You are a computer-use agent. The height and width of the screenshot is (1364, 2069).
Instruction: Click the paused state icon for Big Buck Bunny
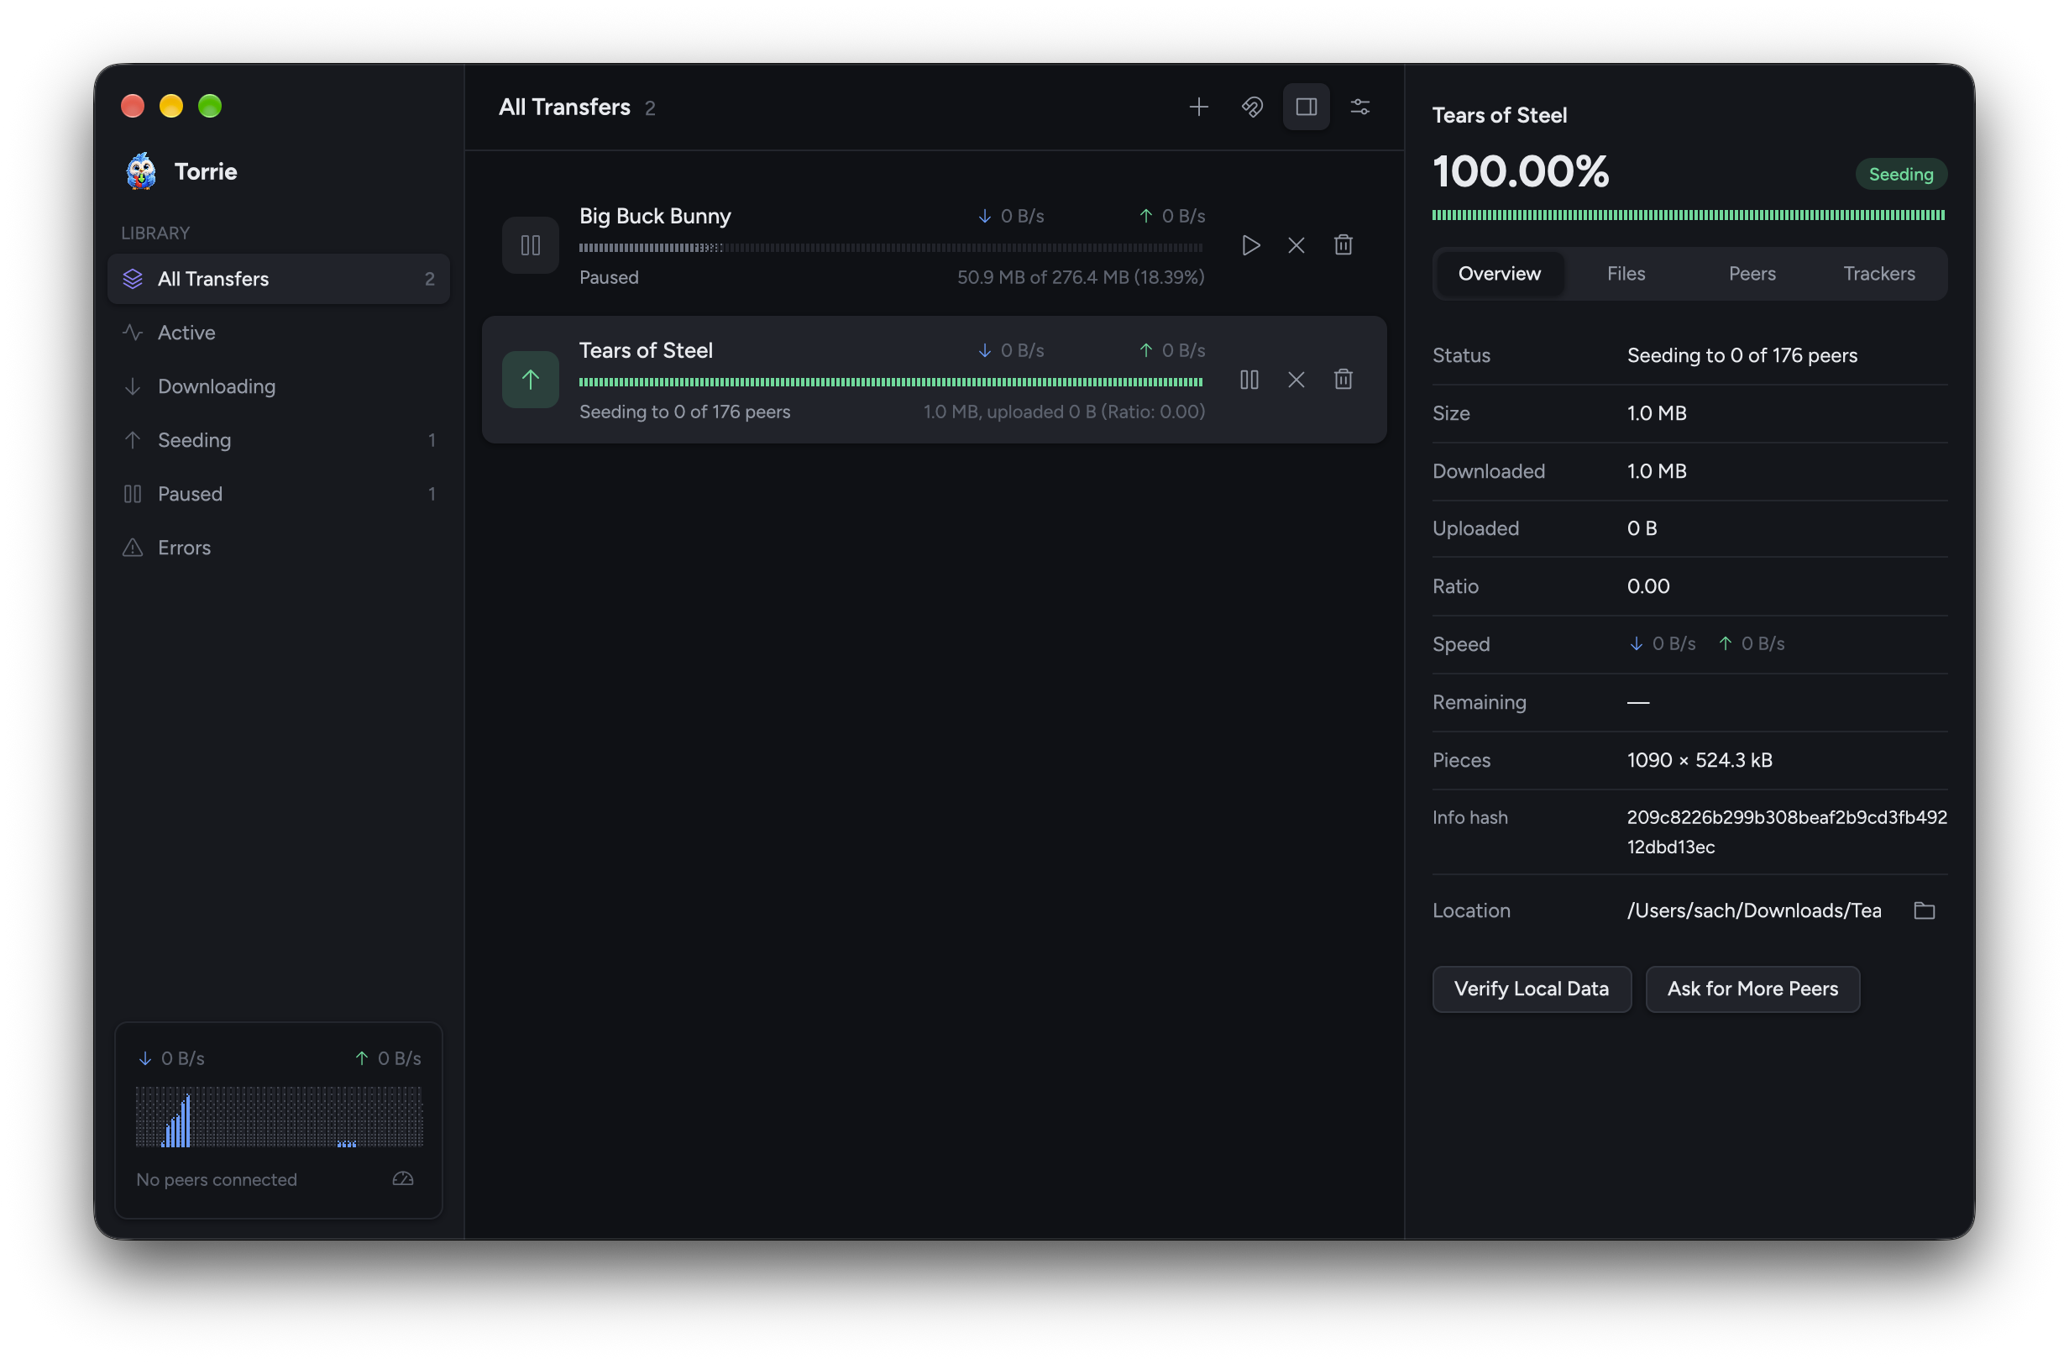(531, 245)
